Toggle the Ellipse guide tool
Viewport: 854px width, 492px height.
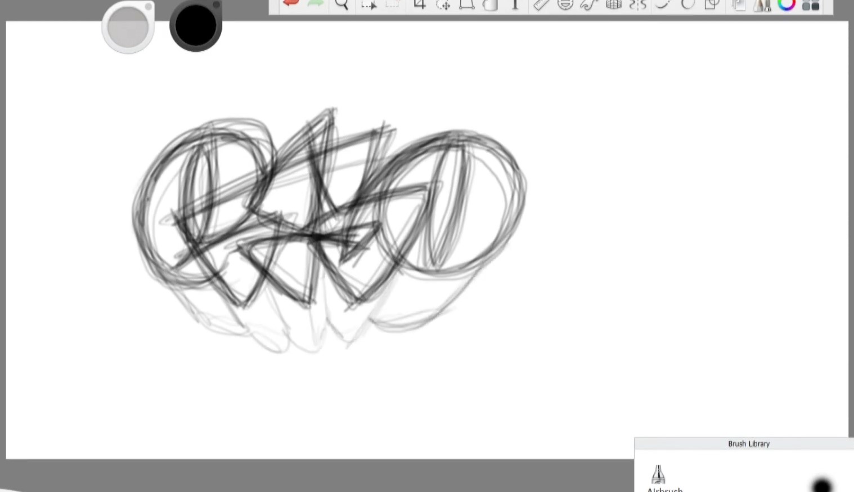point(565,5)
